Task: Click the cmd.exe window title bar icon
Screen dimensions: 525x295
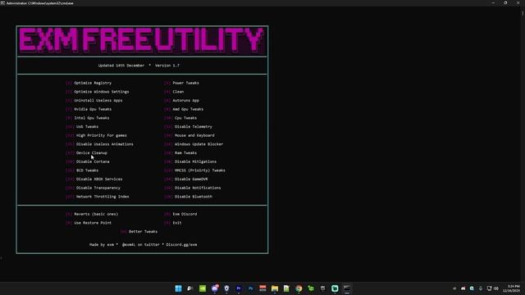Action: pyautogui.click(x=2, y=2)
